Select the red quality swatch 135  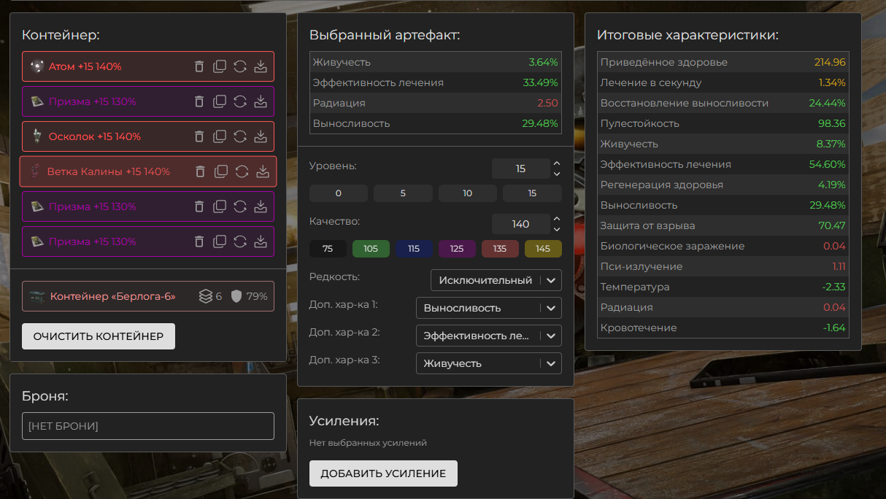pos(500,249)
